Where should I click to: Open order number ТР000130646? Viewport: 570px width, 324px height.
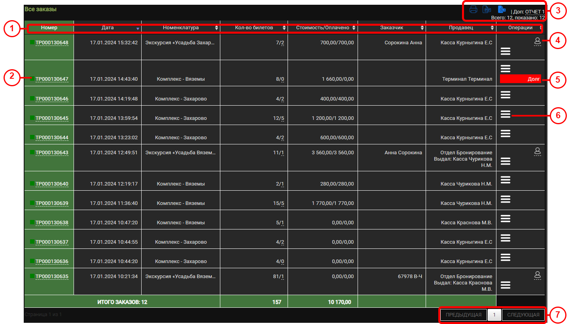pos(52,99)
